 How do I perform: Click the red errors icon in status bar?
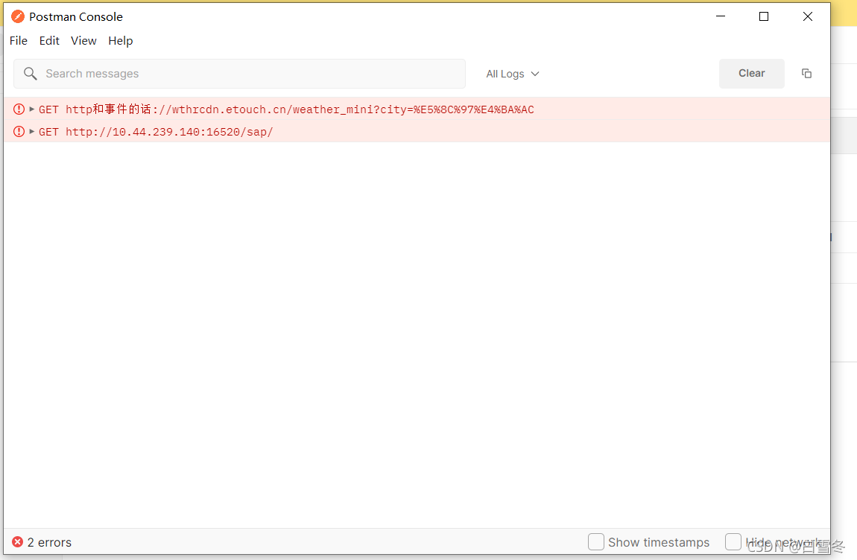pyautogui.click(x=17, y=542)
